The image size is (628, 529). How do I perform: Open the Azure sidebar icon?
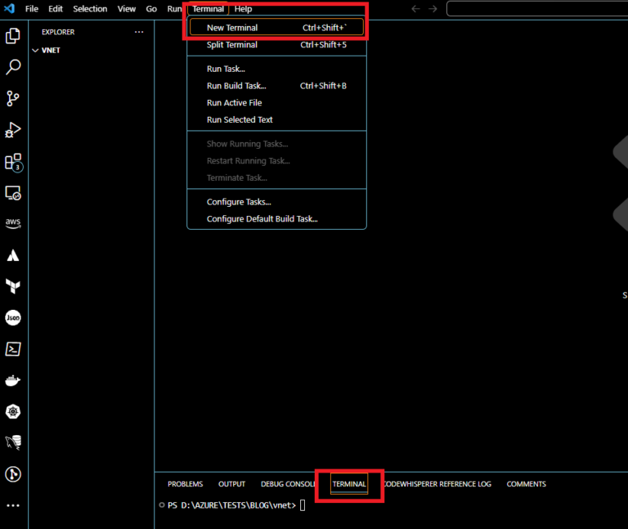click(13, 255)
